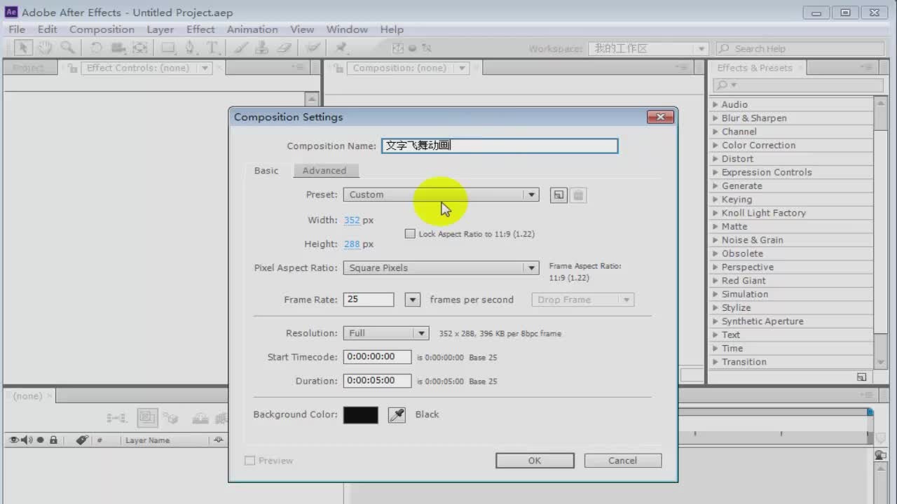This screenshot has height=504, width=897.
Task: Open the Animation menu
Action: click(252, 29)
